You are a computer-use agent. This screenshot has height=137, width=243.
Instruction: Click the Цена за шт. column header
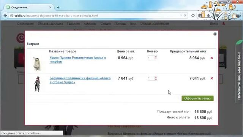126,51
